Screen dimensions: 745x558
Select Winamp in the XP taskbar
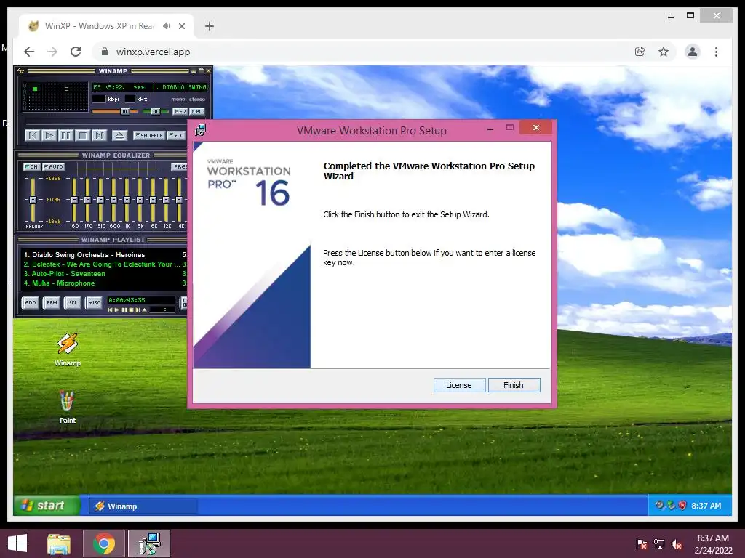(143, 506)
